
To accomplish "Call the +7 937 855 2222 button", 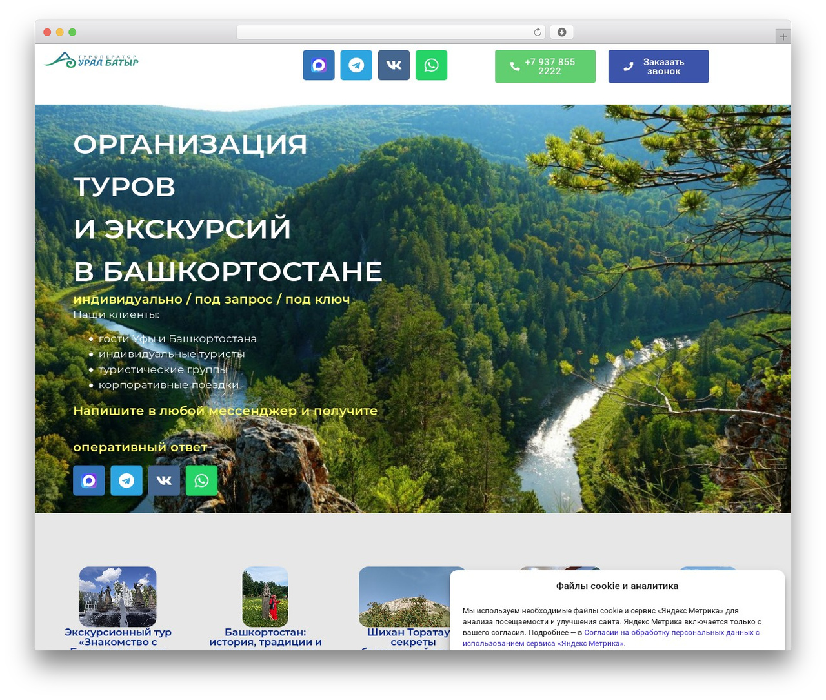I will click(x=545, y=67).
